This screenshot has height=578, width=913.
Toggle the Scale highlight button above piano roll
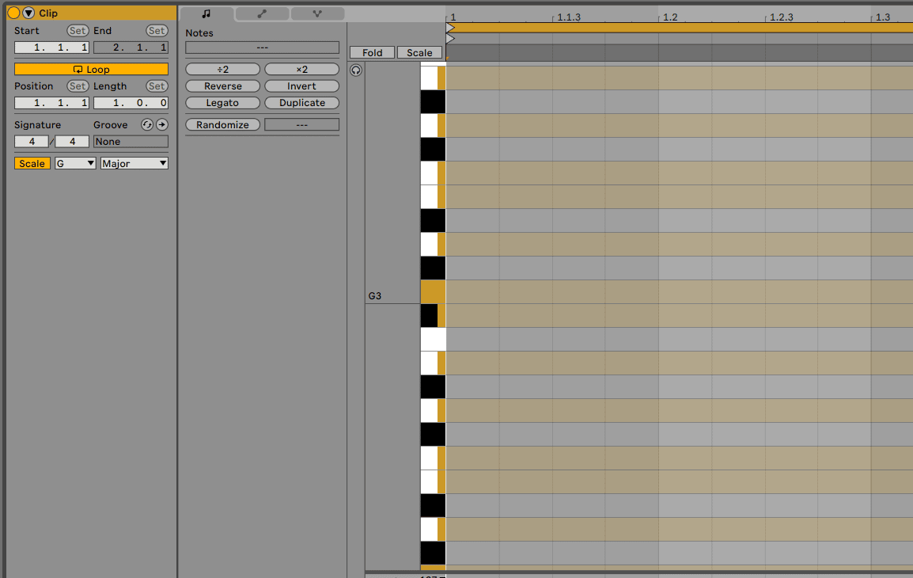419,52
